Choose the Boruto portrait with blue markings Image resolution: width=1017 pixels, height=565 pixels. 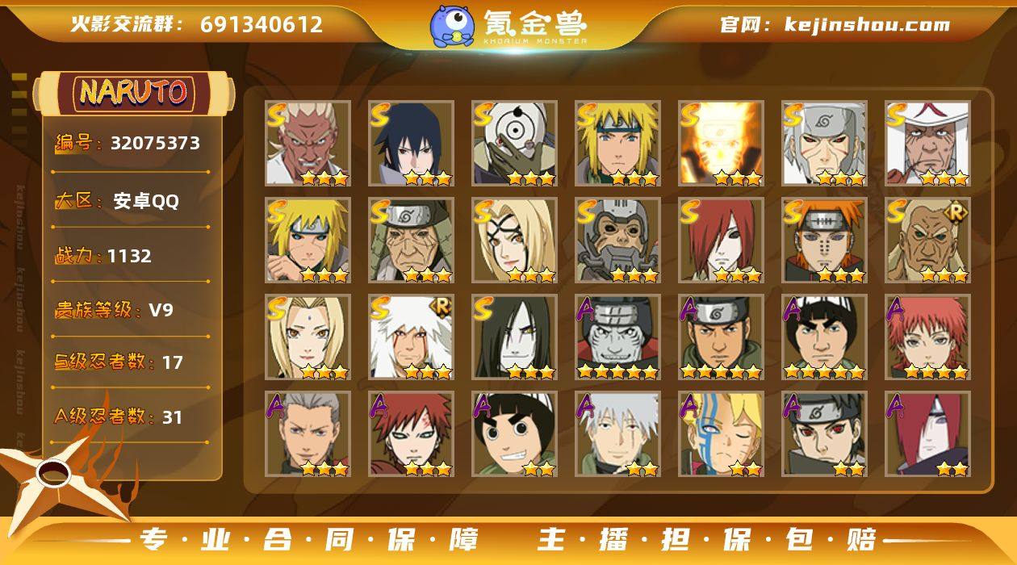coord(722,433)
